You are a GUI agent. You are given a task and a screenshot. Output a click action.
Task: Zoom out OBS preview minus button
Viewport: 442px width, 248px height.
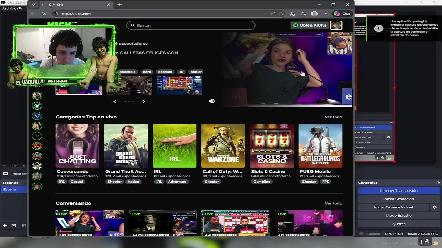coord(4,166)
